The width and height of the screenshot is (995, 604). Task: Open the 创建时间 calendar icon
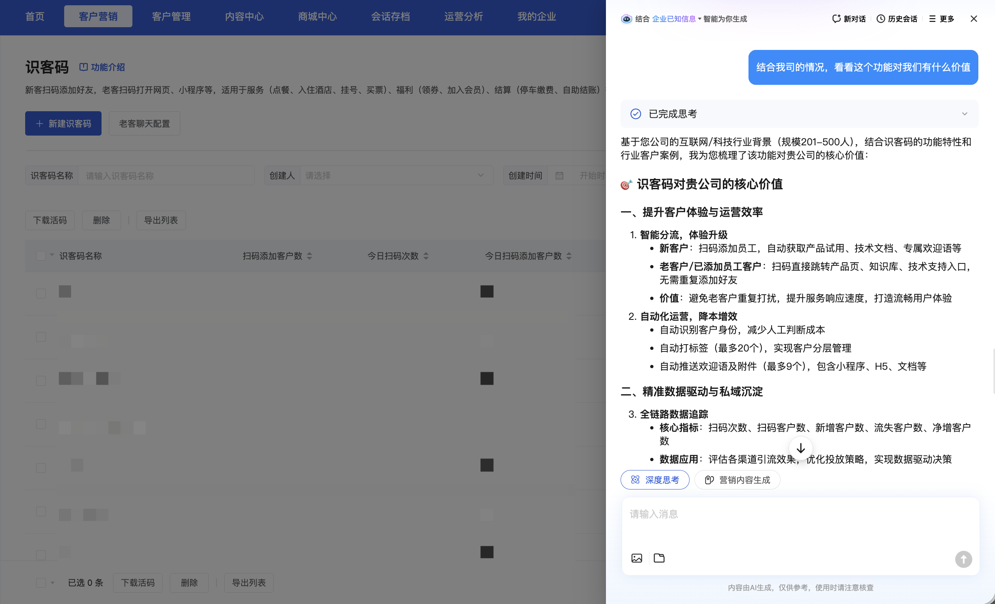pyautogui.click(x=559, y=176)
